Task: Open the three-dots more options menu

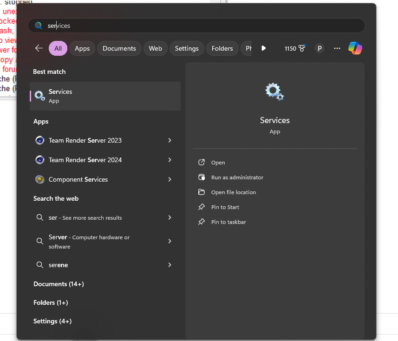Action: tap(337, 48)
